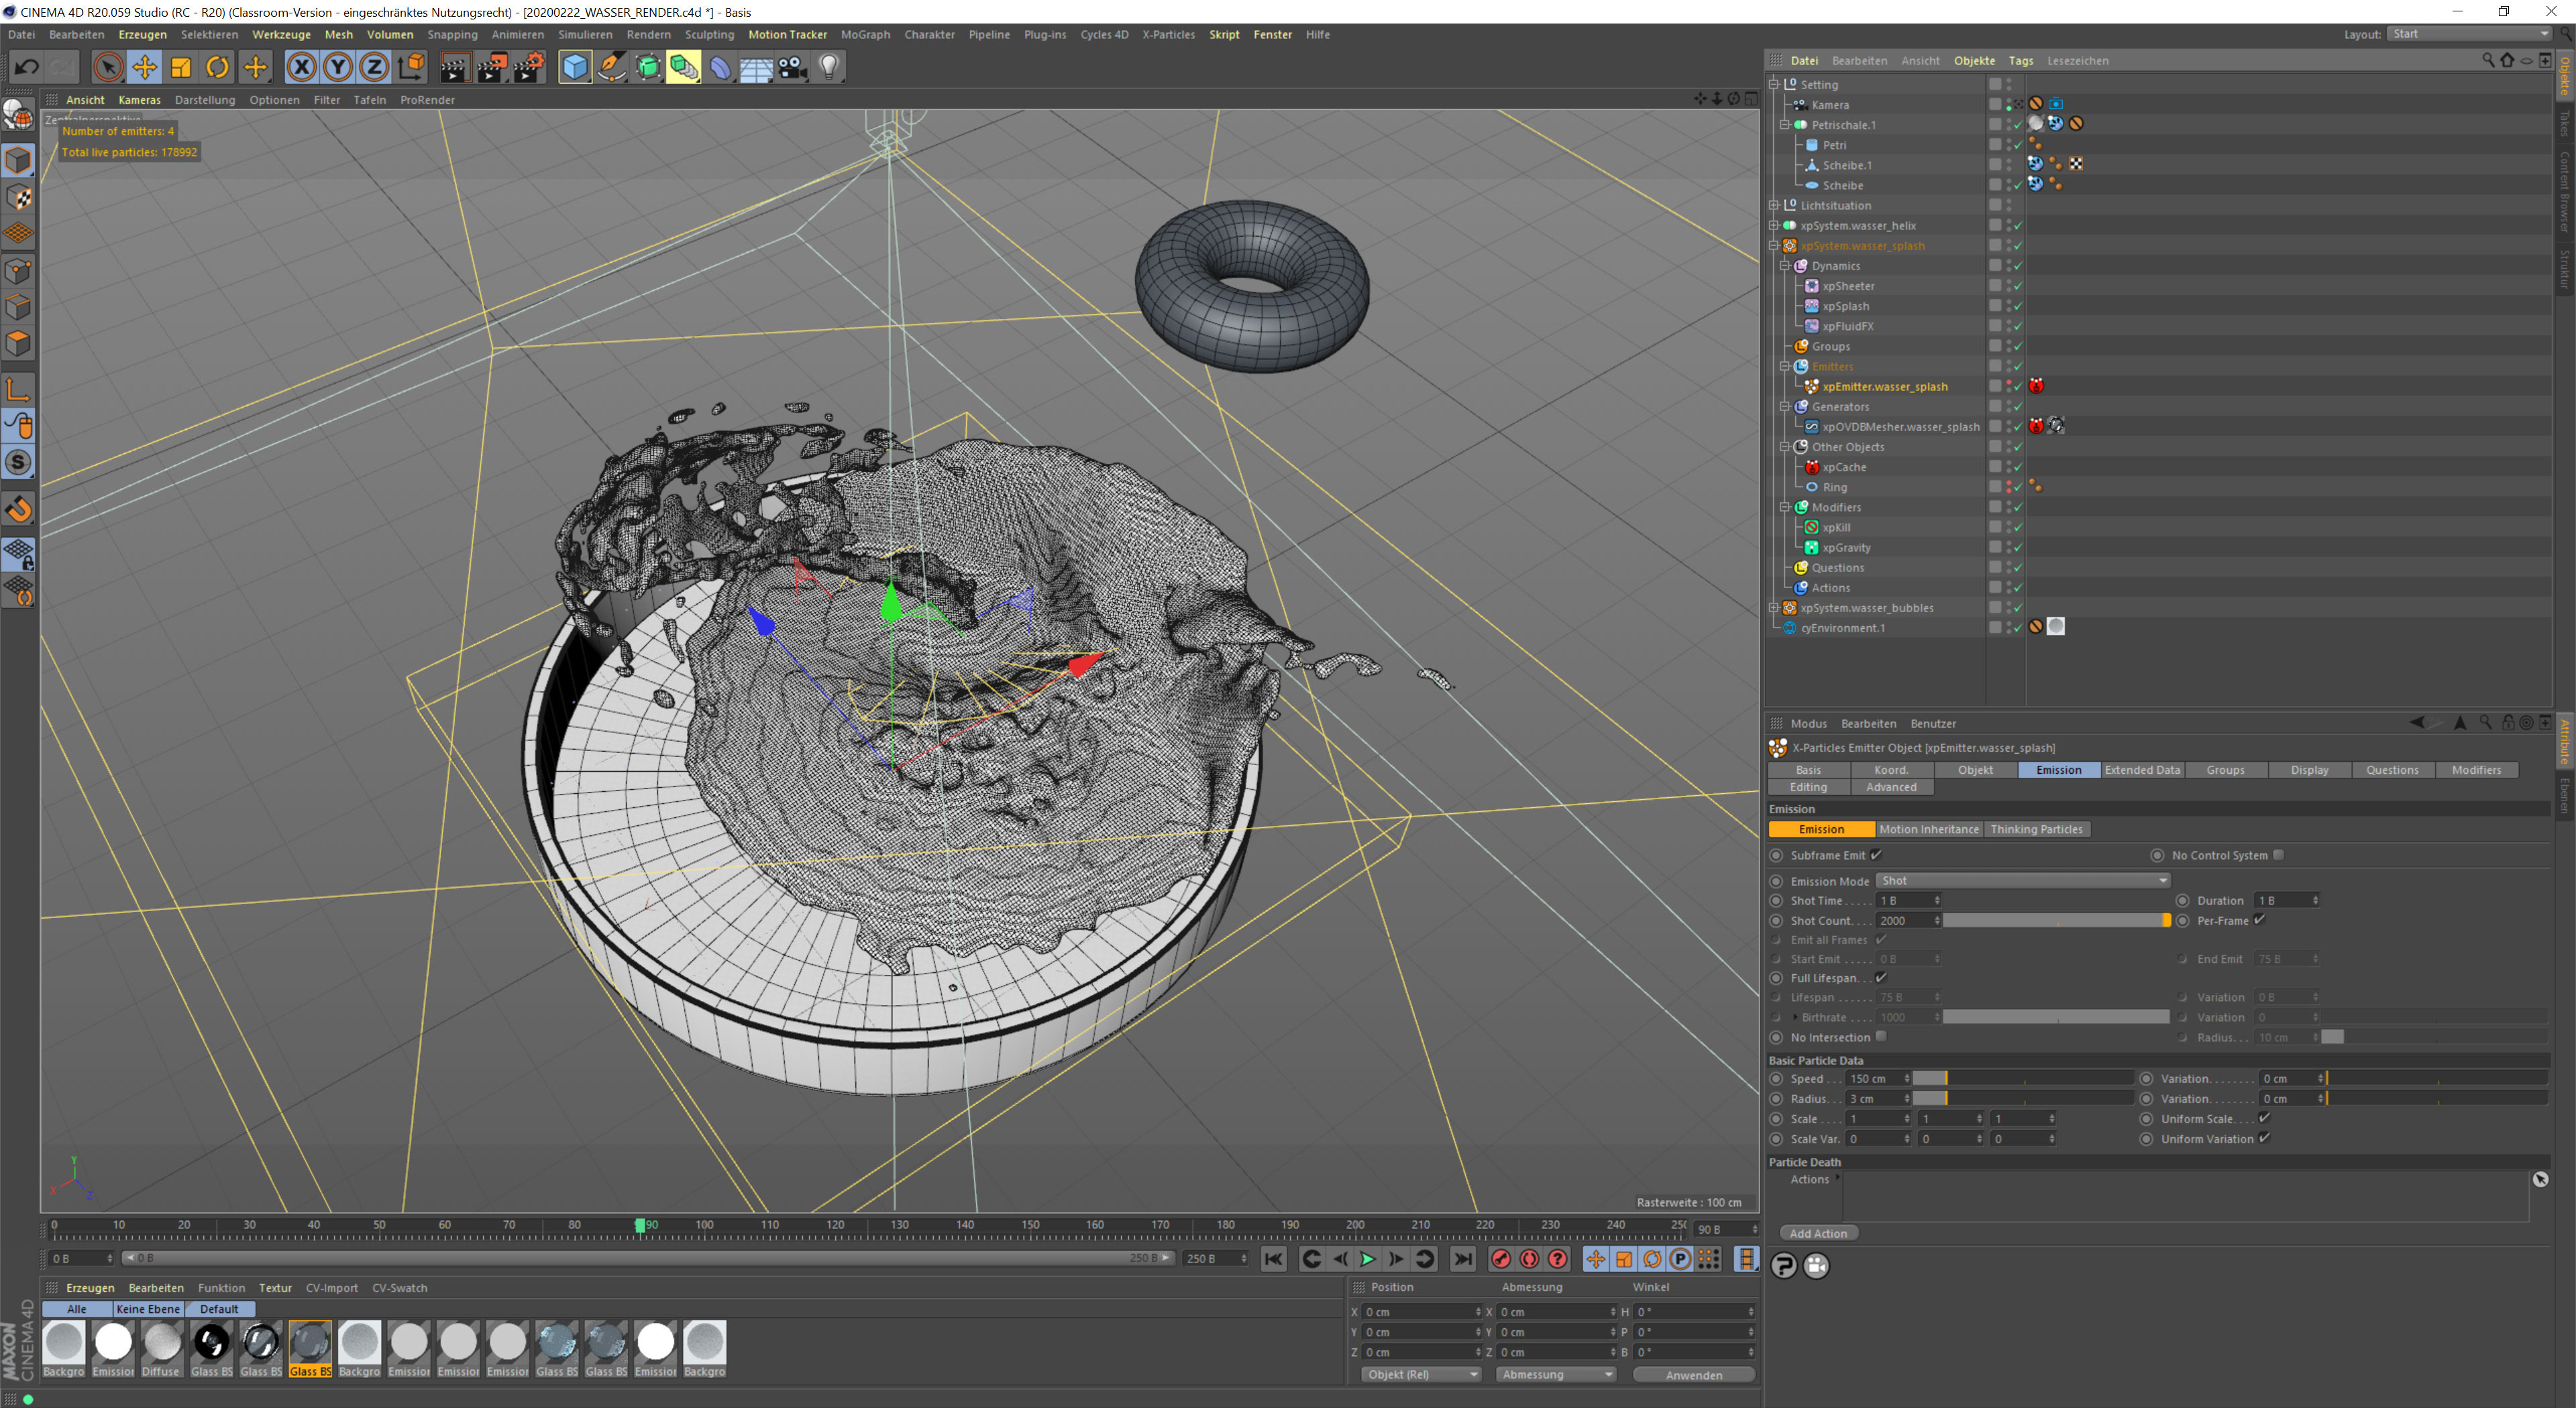Image resolution: width=2576 pixels, height=1408 pixels.
Task: Collapse the Modifiers tree node
Action: 1785,507
